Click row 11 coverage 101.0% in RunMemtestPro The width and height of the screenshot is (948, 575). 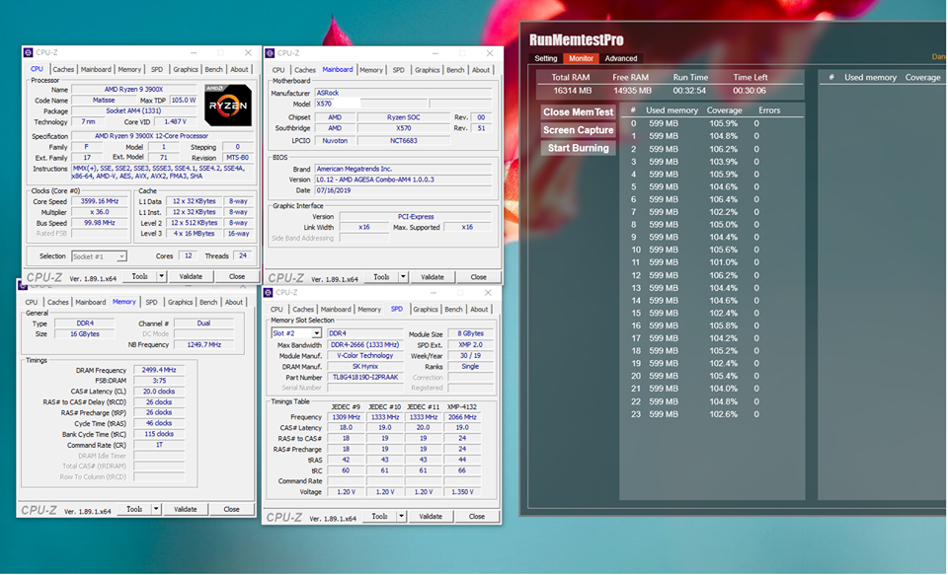pyautogui.click(x=723, y=262)
